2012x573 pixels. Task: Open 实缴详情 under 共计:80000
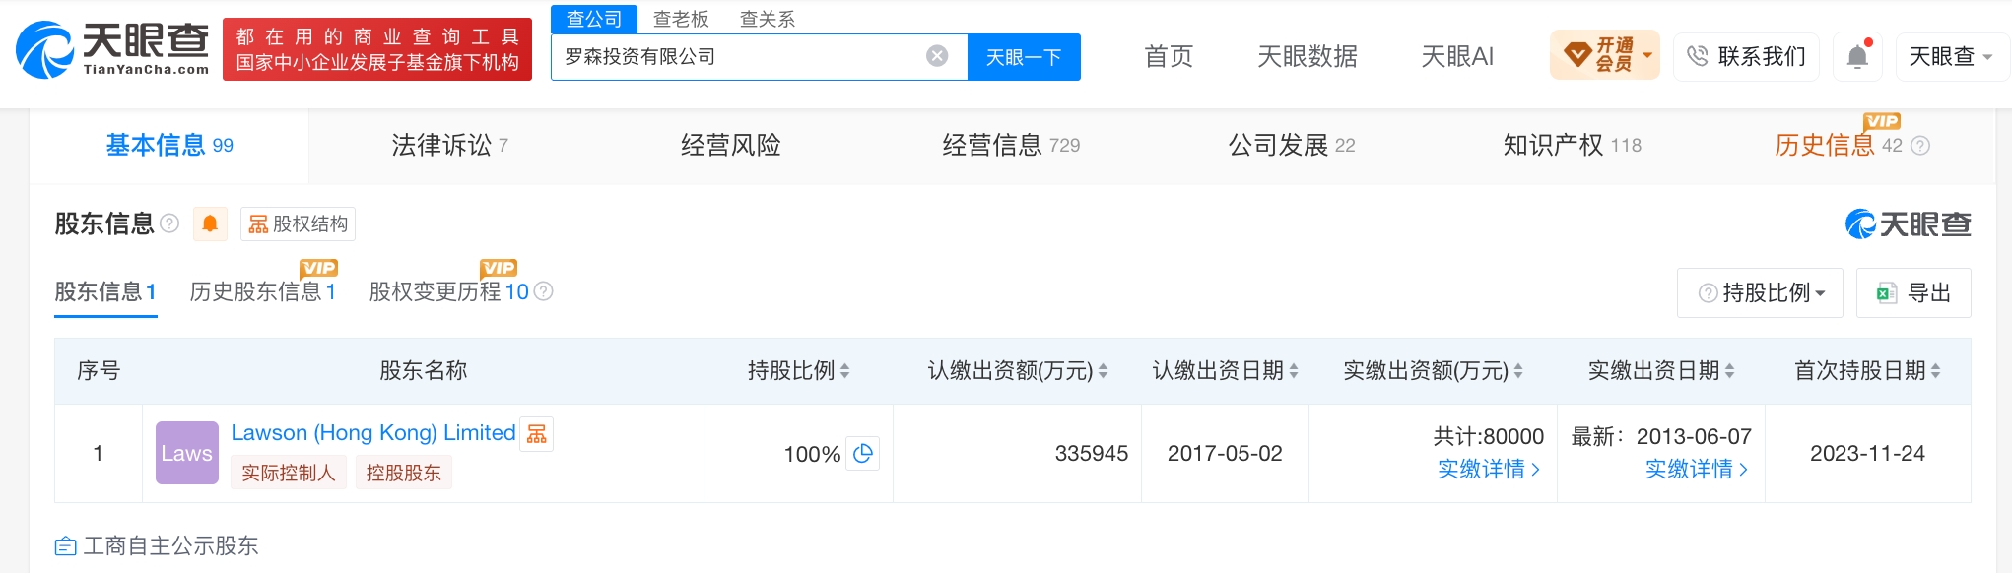point(1489,469)
